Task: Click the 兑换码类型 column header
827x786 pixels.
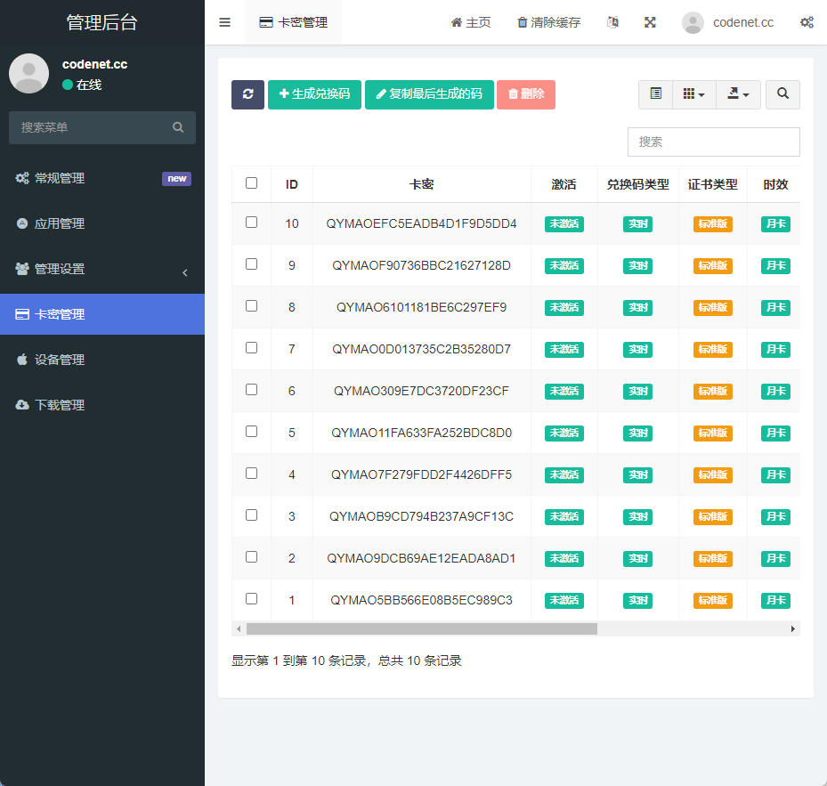Action: 637,184
